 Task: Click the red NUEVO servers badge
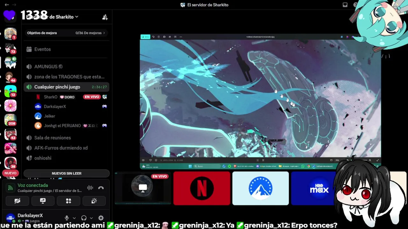pyautogui.click(x=10, y=173)
